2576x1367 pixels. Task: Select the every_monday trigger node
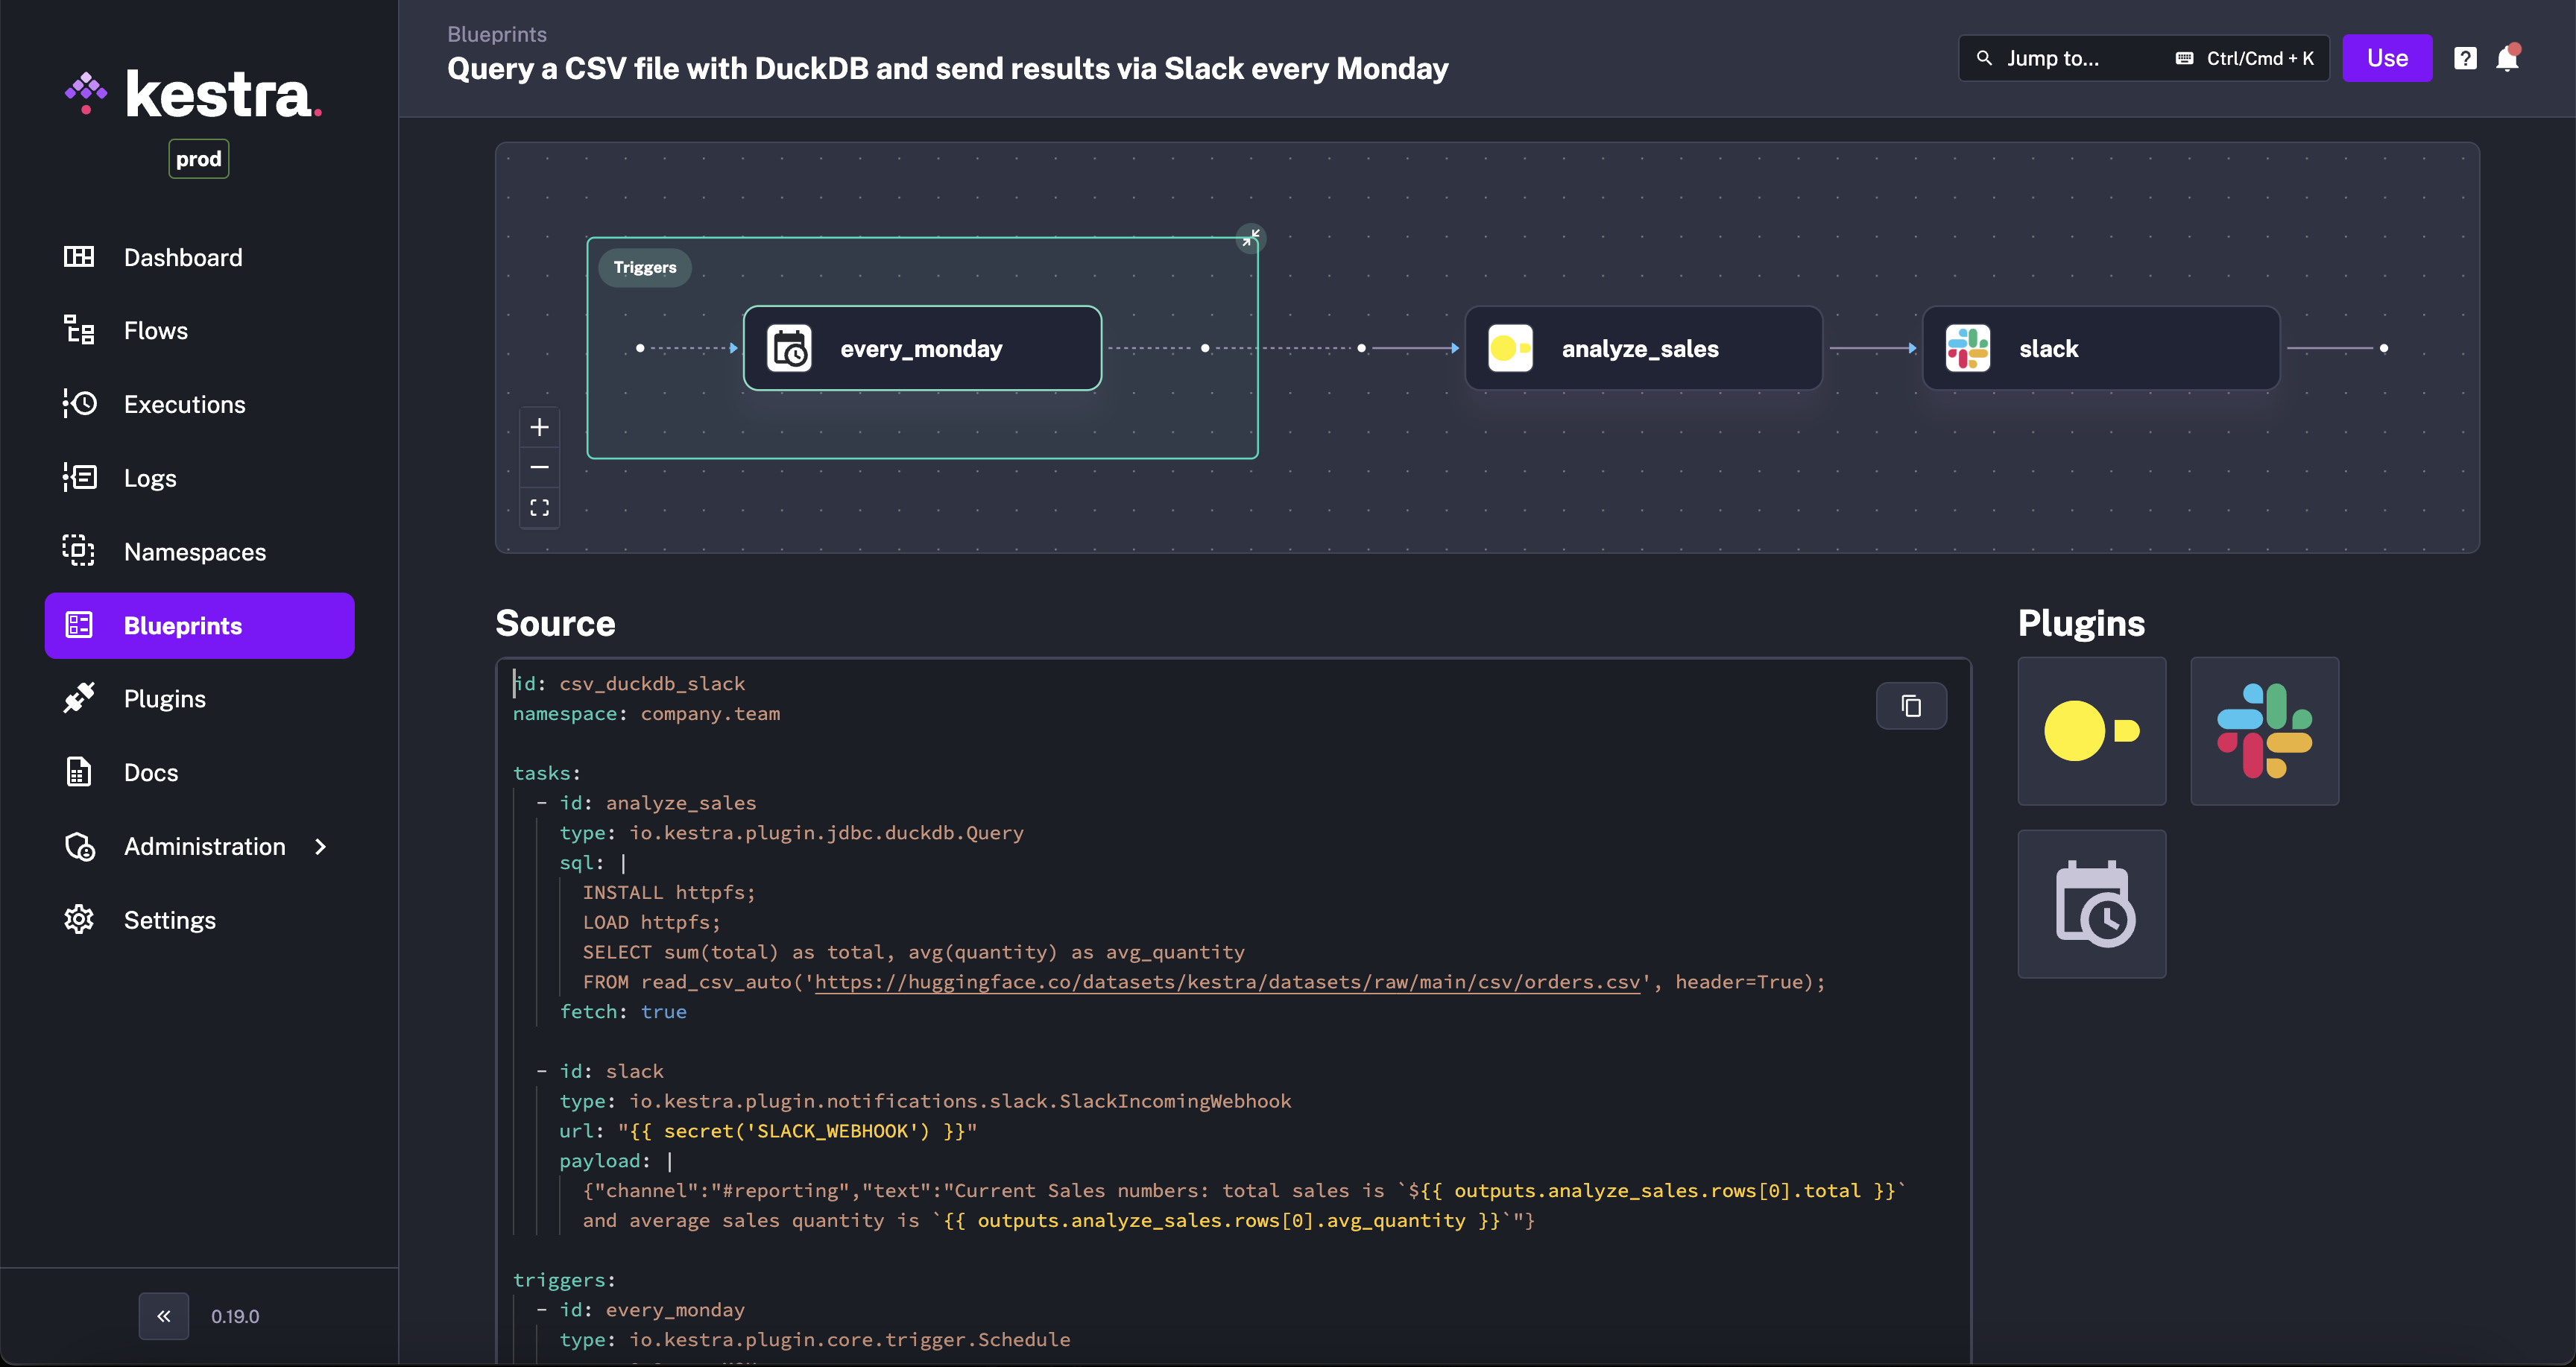pyautogui.click(x=921, y=349)
